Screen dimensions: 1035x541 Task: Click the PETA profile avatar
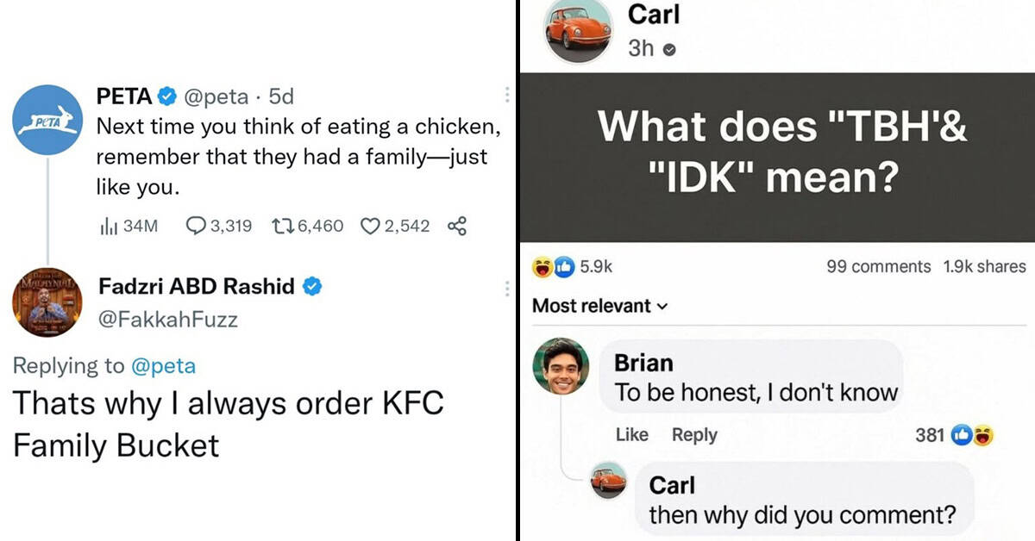pyautogui.click(x=48, y=121)
